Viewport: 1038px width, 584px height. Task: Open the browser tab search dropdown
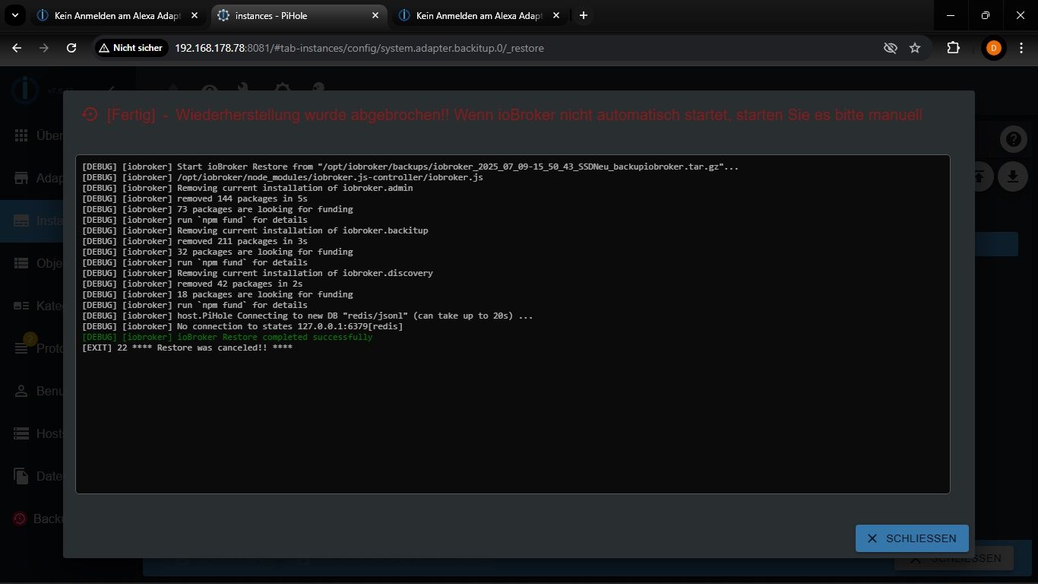[14, 15]
